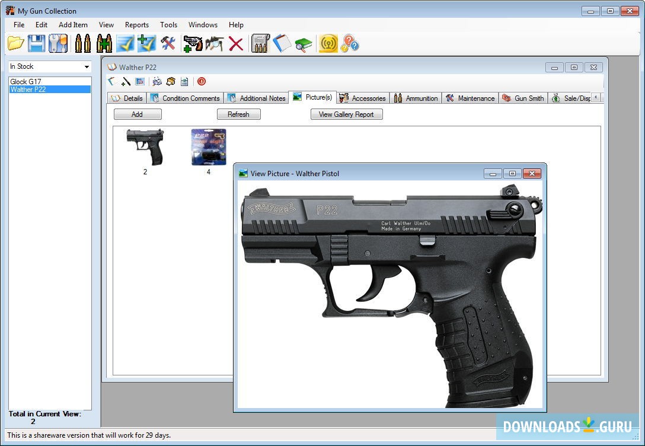The image size is (645, 446).
Task: Switch to the Details tab
Action: click(127, 98)
